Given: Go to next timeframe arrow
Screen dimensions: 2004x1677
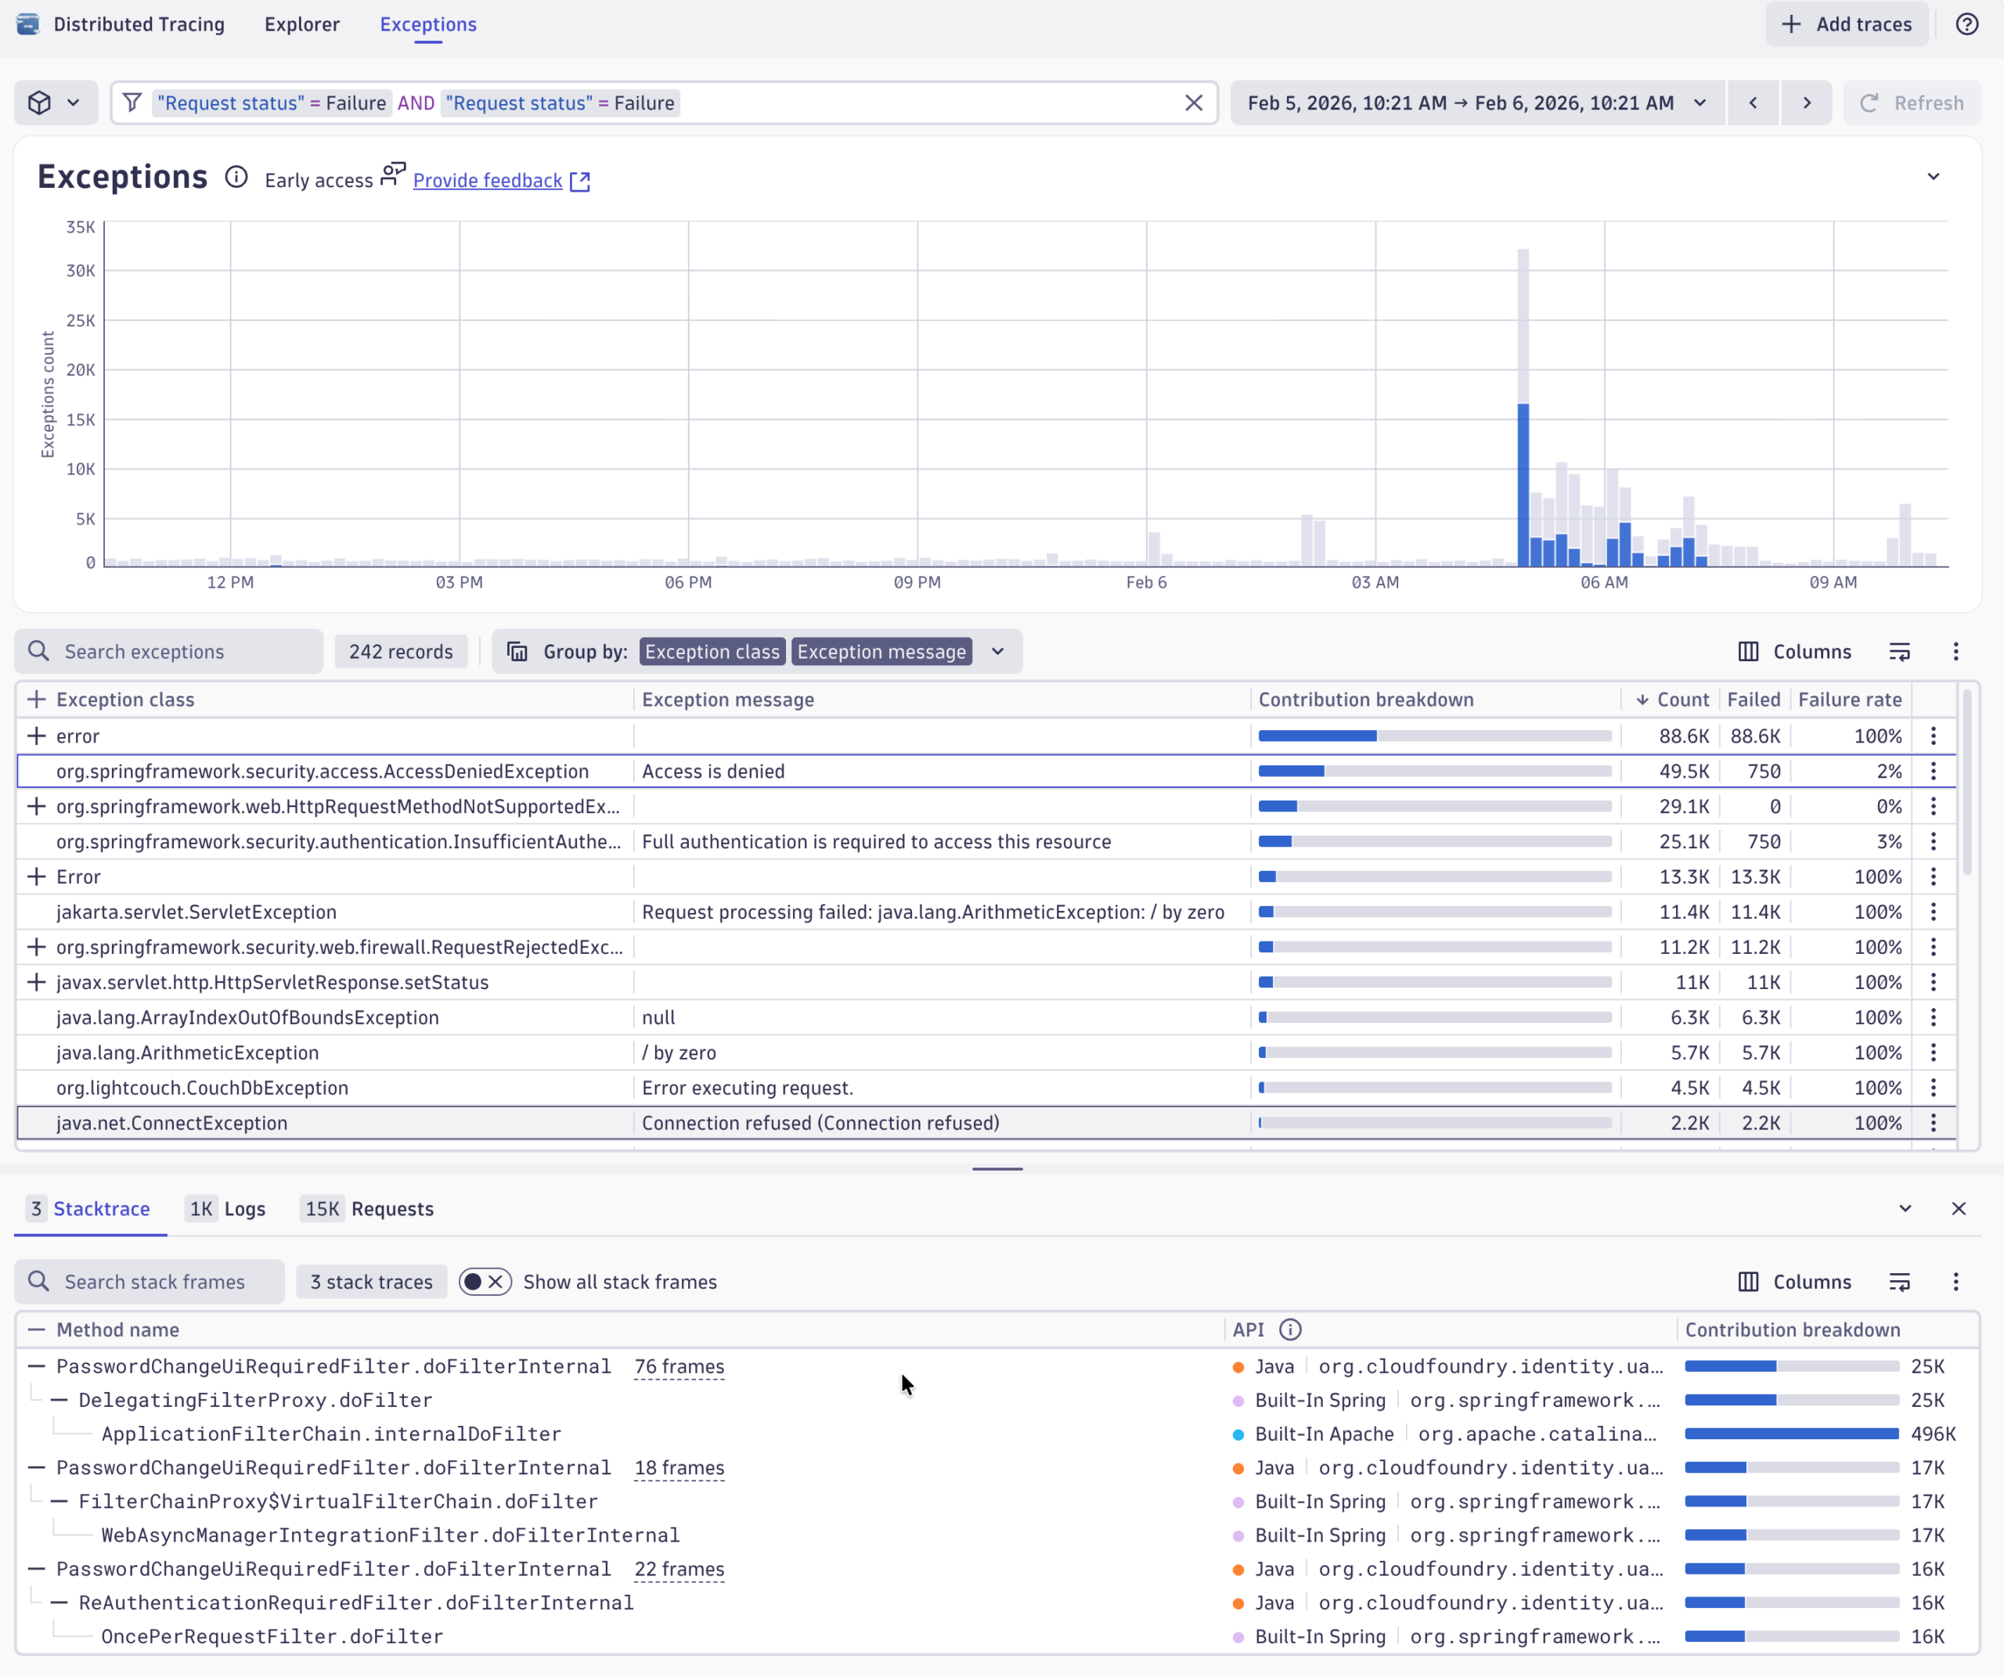Looking at the screenshot, I should coord(1805,103).
